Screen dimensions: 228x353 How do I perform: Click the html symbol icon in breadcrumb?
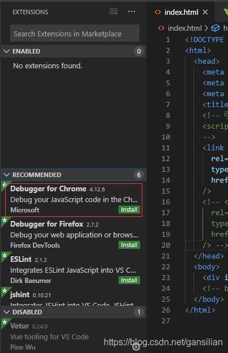(216, 28)
